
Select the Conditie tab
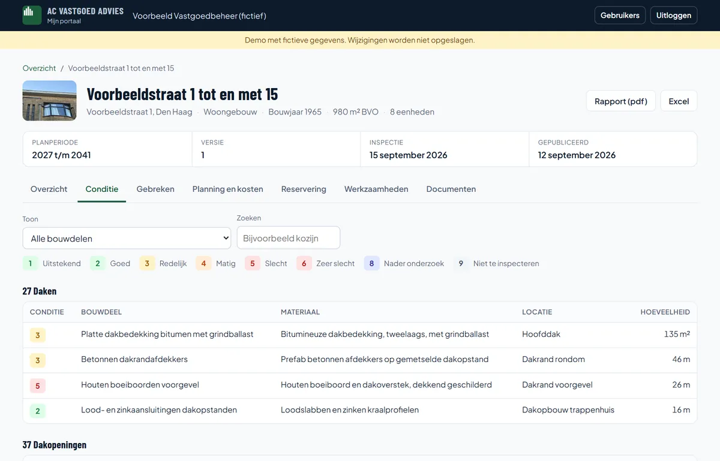tap(102, 189)
